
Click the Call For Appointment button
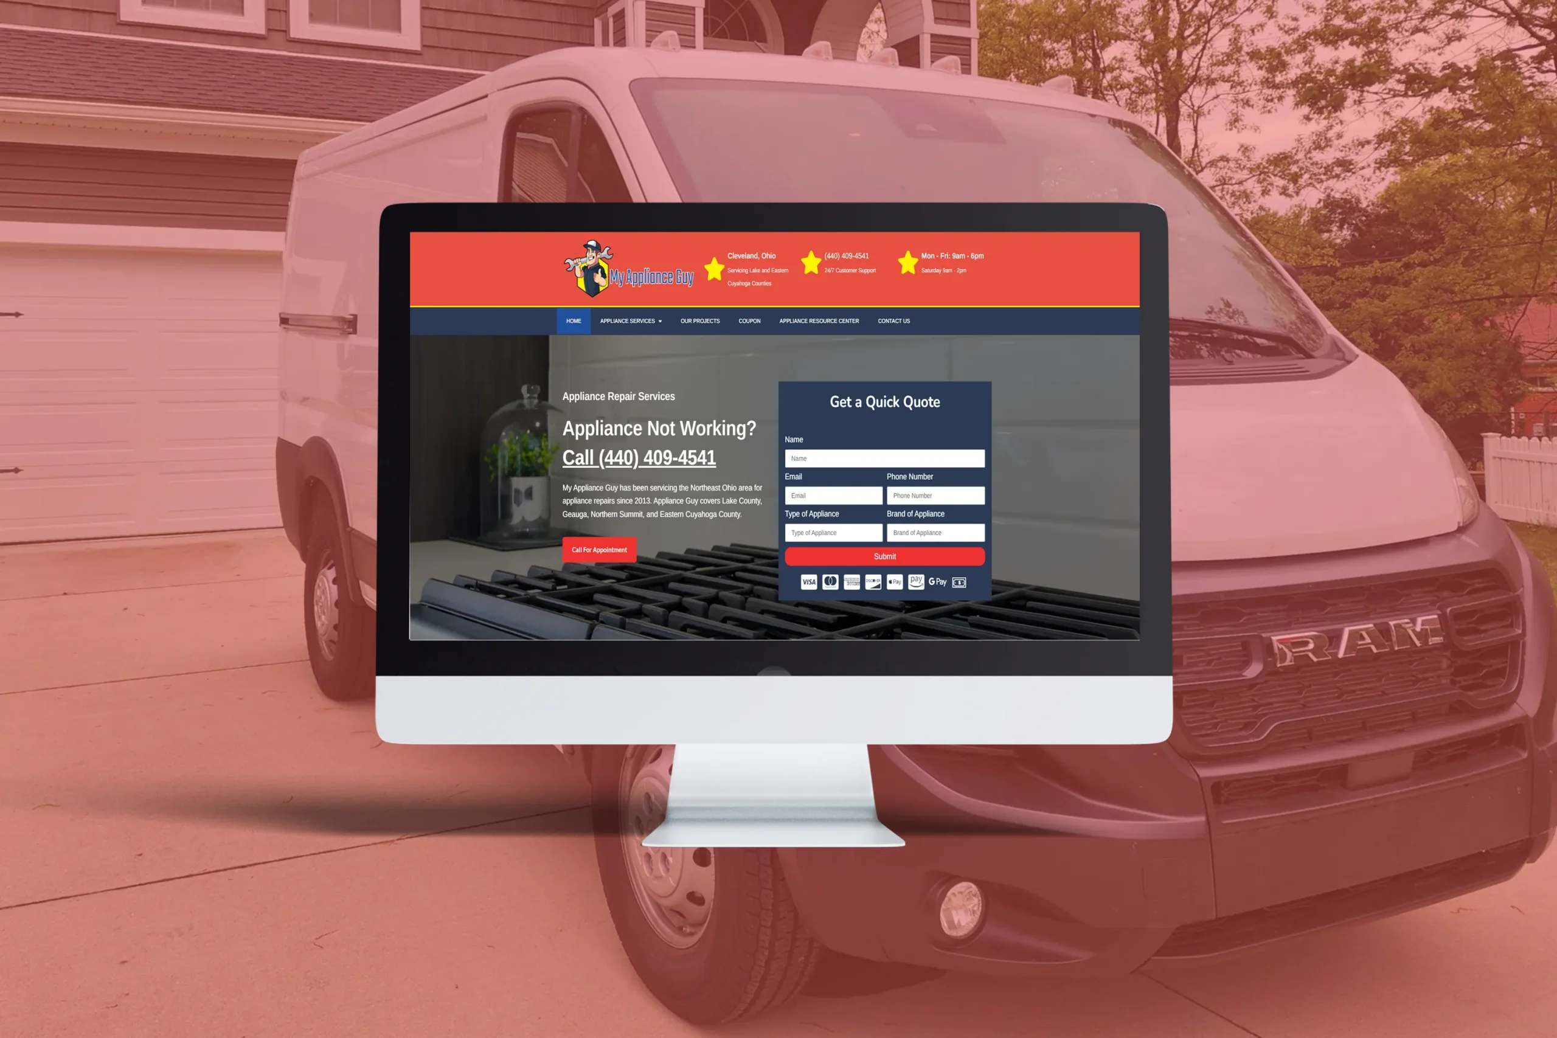(x=599, y=549)
